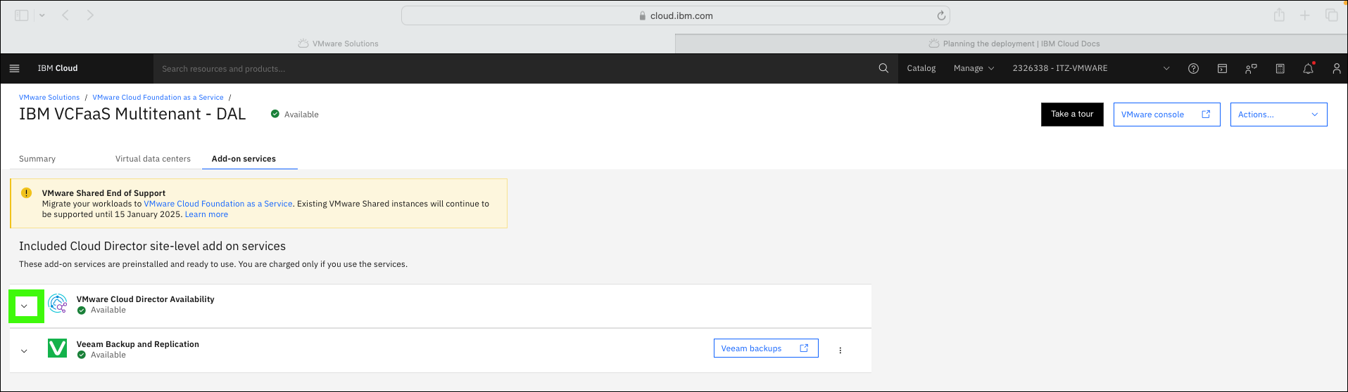Click the Take a tour button
The width and height of the screenshot is (1348, 392).
coord(1072,115)
